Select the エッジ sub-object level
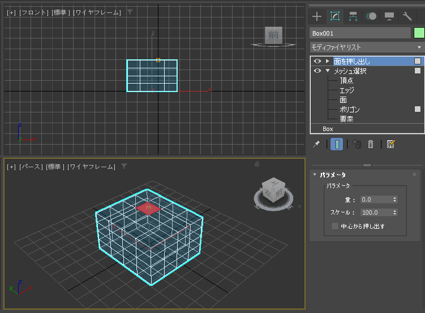The height and width of the screenshot is (313, 425). point(347,90)
